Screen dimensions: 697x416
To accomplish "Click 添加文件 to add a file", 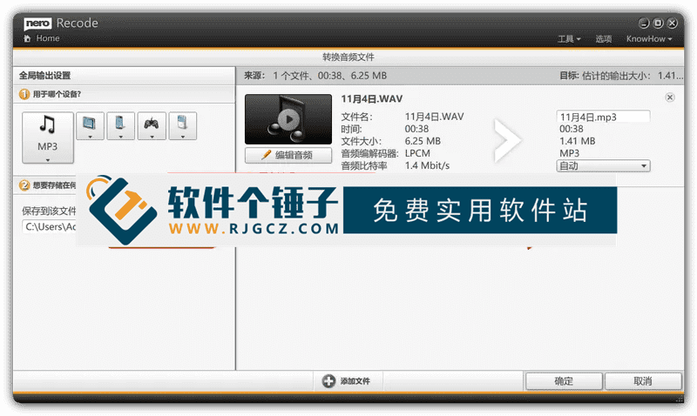I will (347, 381).
